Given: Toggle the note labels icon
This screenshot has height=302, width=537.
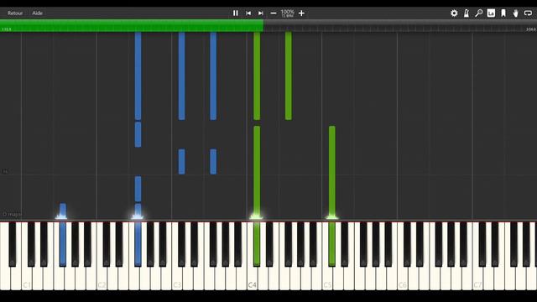Looking at the screenshot, I should [x=491, y=13].
